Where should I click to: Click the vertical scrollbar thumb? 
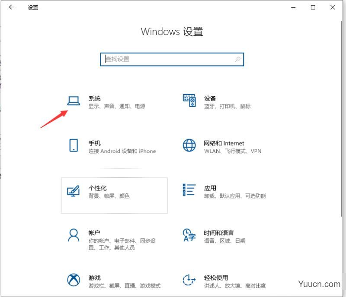click(341, 119)
